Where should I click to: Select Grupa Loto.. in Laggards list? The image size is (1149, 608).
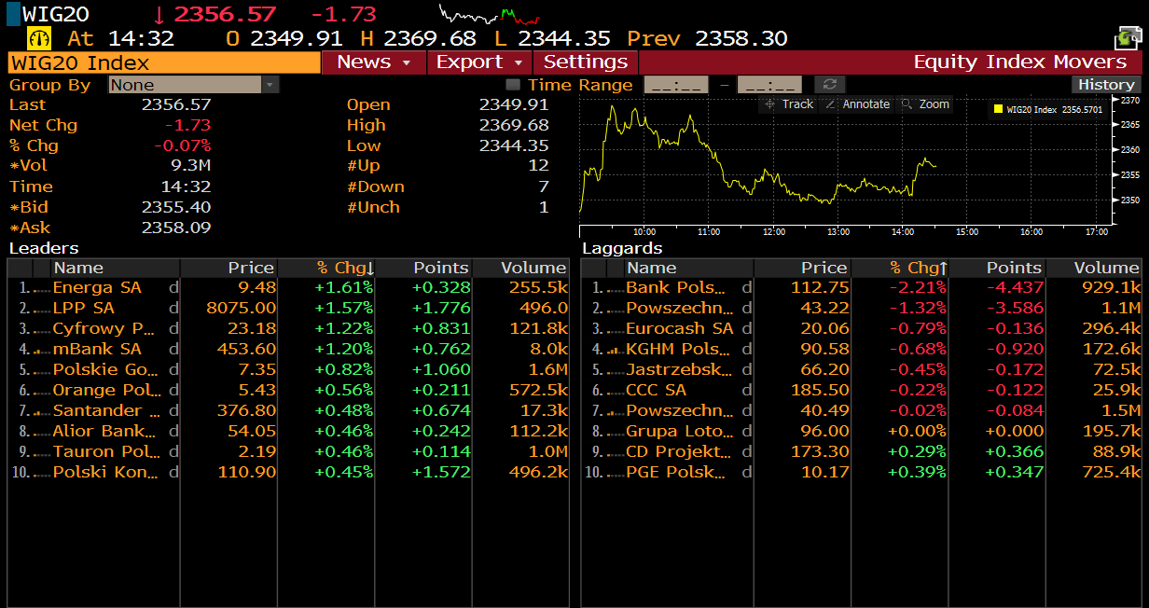point(680,432)
